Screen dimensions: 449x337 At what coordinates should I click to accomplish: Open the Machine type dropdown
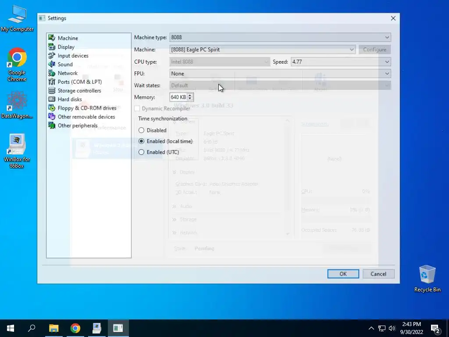click(280, 37)
